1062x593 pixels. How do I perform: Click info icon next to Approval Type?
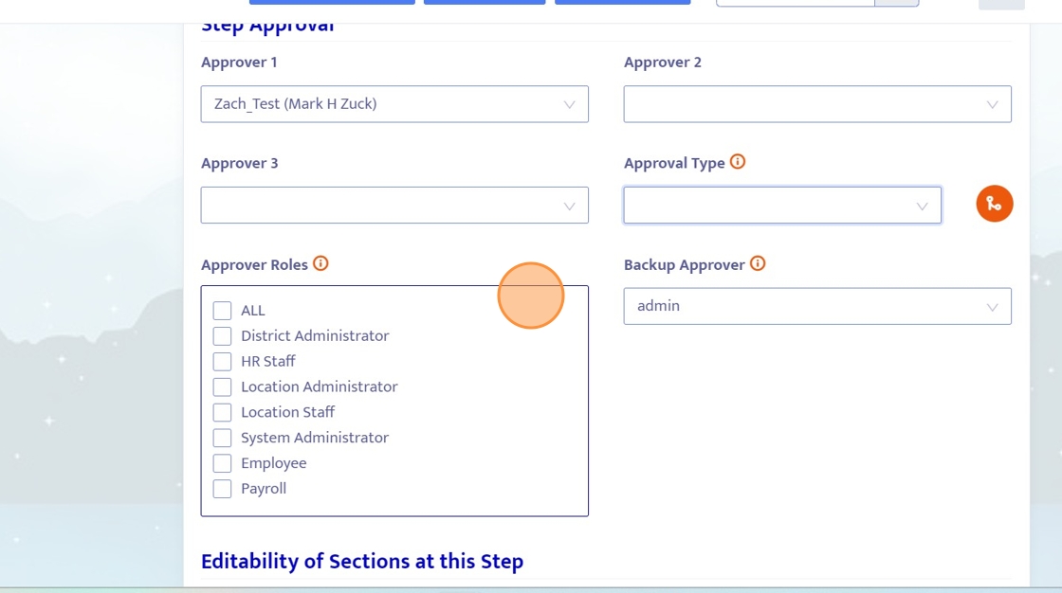pos(738,162)
